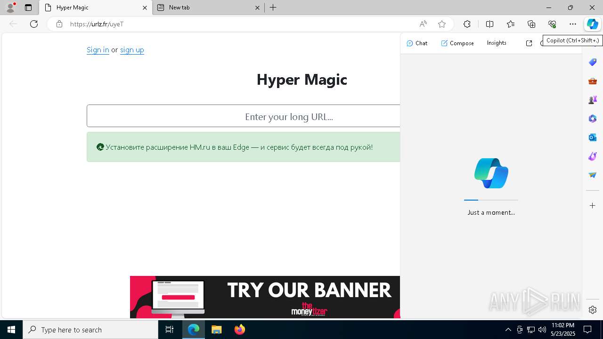603x339 pixels.
Task: Open the Windows Start menu
Action: [11, 330]
